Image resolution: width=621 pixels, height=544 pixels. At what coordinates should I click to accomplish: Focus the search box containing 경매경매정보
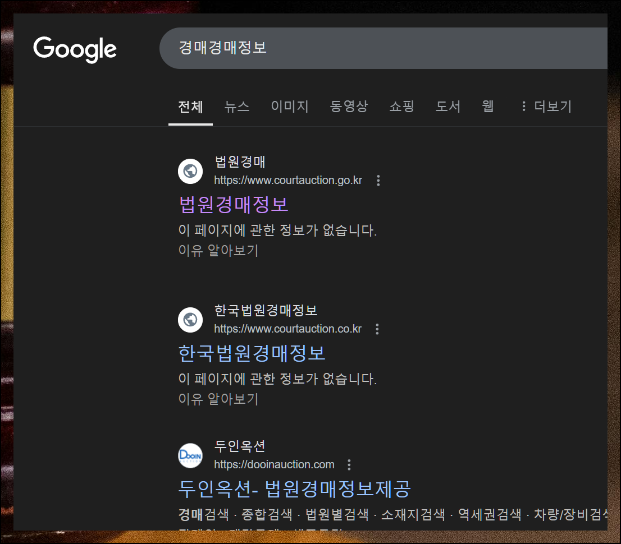coord(383,48)
